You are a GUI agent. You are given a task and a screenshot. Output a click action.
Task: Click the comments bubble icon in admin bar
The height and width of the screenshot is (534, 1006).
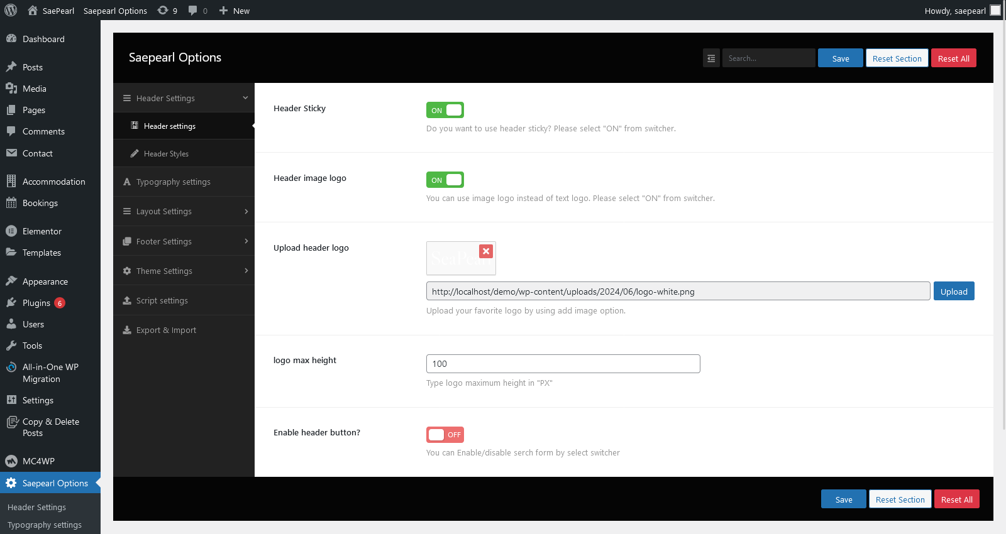tap(193, 10)
